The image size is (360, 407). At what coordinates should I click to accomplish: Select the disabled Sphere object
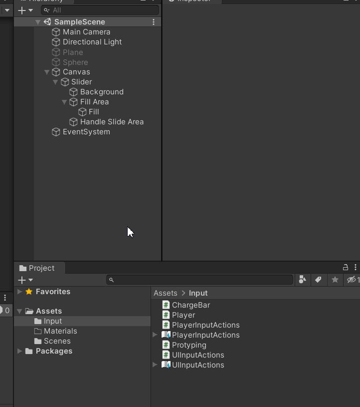point(75,62)
